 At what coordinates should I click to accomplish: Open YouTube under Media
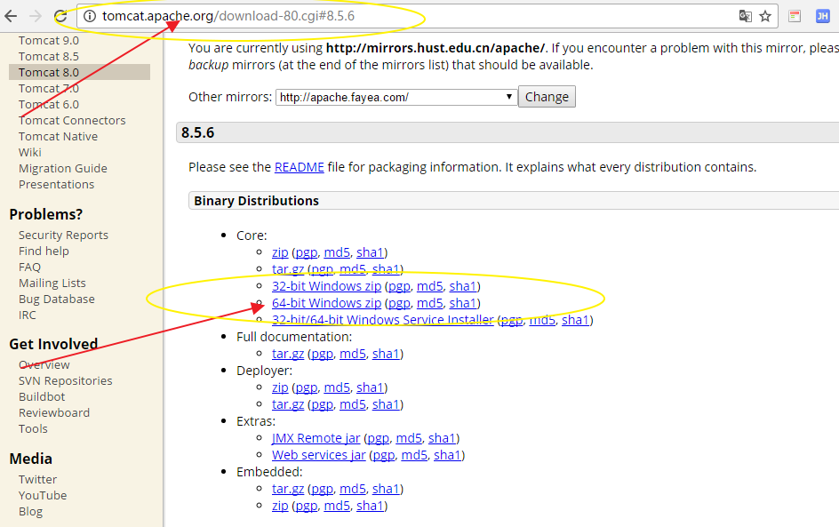coord(43,495)
